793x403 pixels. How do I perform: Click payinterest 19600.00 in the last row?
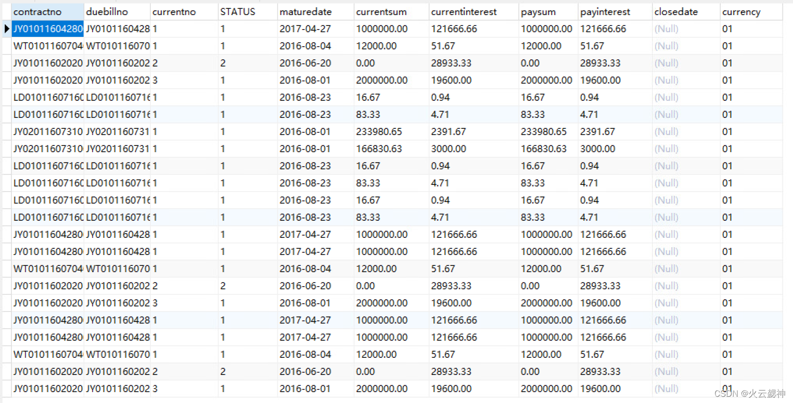pyautogui.click(x=615, y=389)
